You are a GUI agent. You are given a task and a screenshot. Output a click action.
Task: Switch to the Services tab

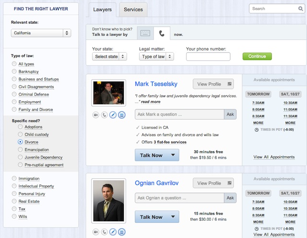coord(133,10)
